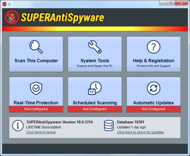The width and height of the screenshot is (190, 156).
Task: Start scan via Scan This Computer label
Action: coord(36,61)
